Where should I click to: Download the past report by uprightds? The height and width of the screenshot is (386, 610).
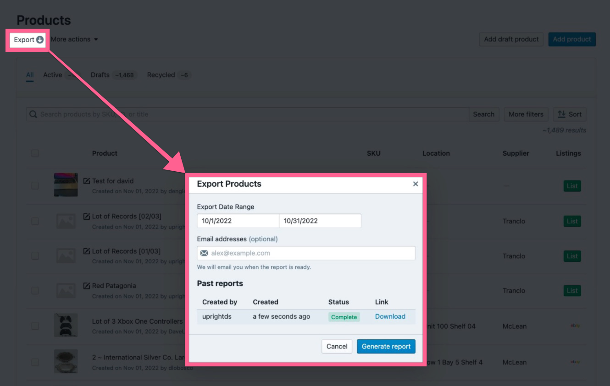pos(390,316)
